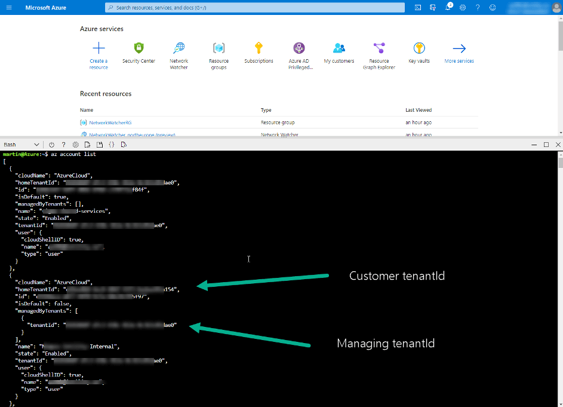Click the 'Azure services' heading
Image resolution: width=563 pixels, height=407 pixels.
coord(101,29)
